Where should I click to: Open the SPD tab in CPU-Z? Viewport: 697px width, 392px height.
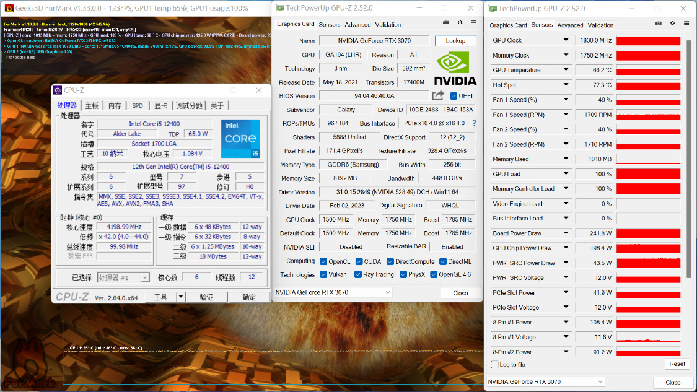click(x=138, y=106)
